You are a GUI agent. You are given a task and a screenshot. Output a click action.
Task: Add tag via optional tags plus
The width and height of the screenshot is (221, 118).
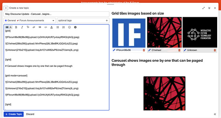click(107, 20)
